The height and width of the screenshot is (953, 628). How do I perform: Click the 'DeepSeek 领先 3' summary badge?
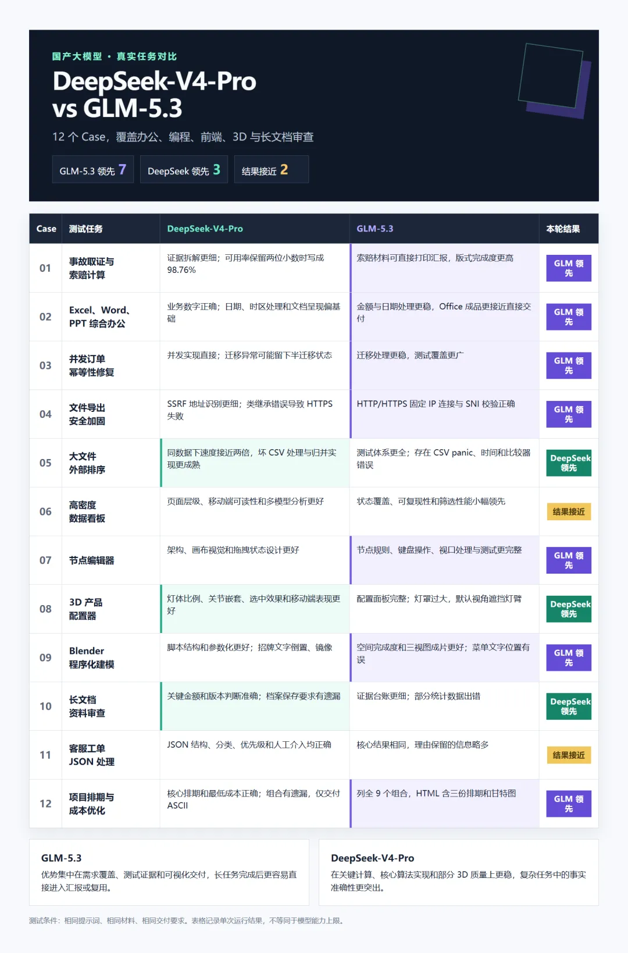coord(184,169)
